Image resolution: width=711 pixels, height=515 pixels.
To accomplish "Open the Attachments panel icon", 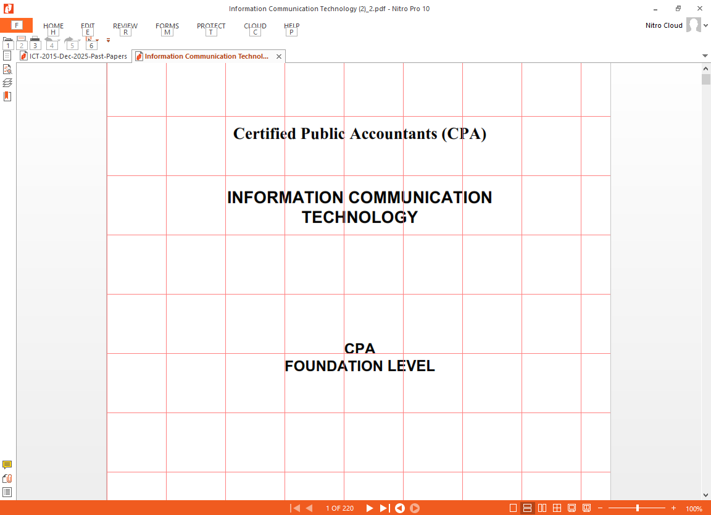I will (7, 478).
